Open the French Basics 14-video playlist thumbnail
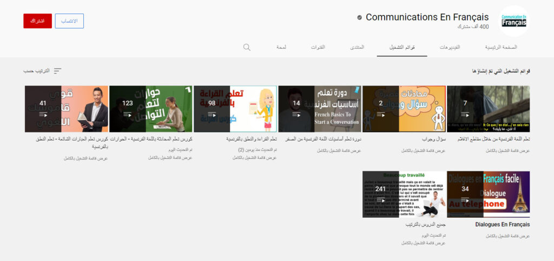 tap(320, 109)
